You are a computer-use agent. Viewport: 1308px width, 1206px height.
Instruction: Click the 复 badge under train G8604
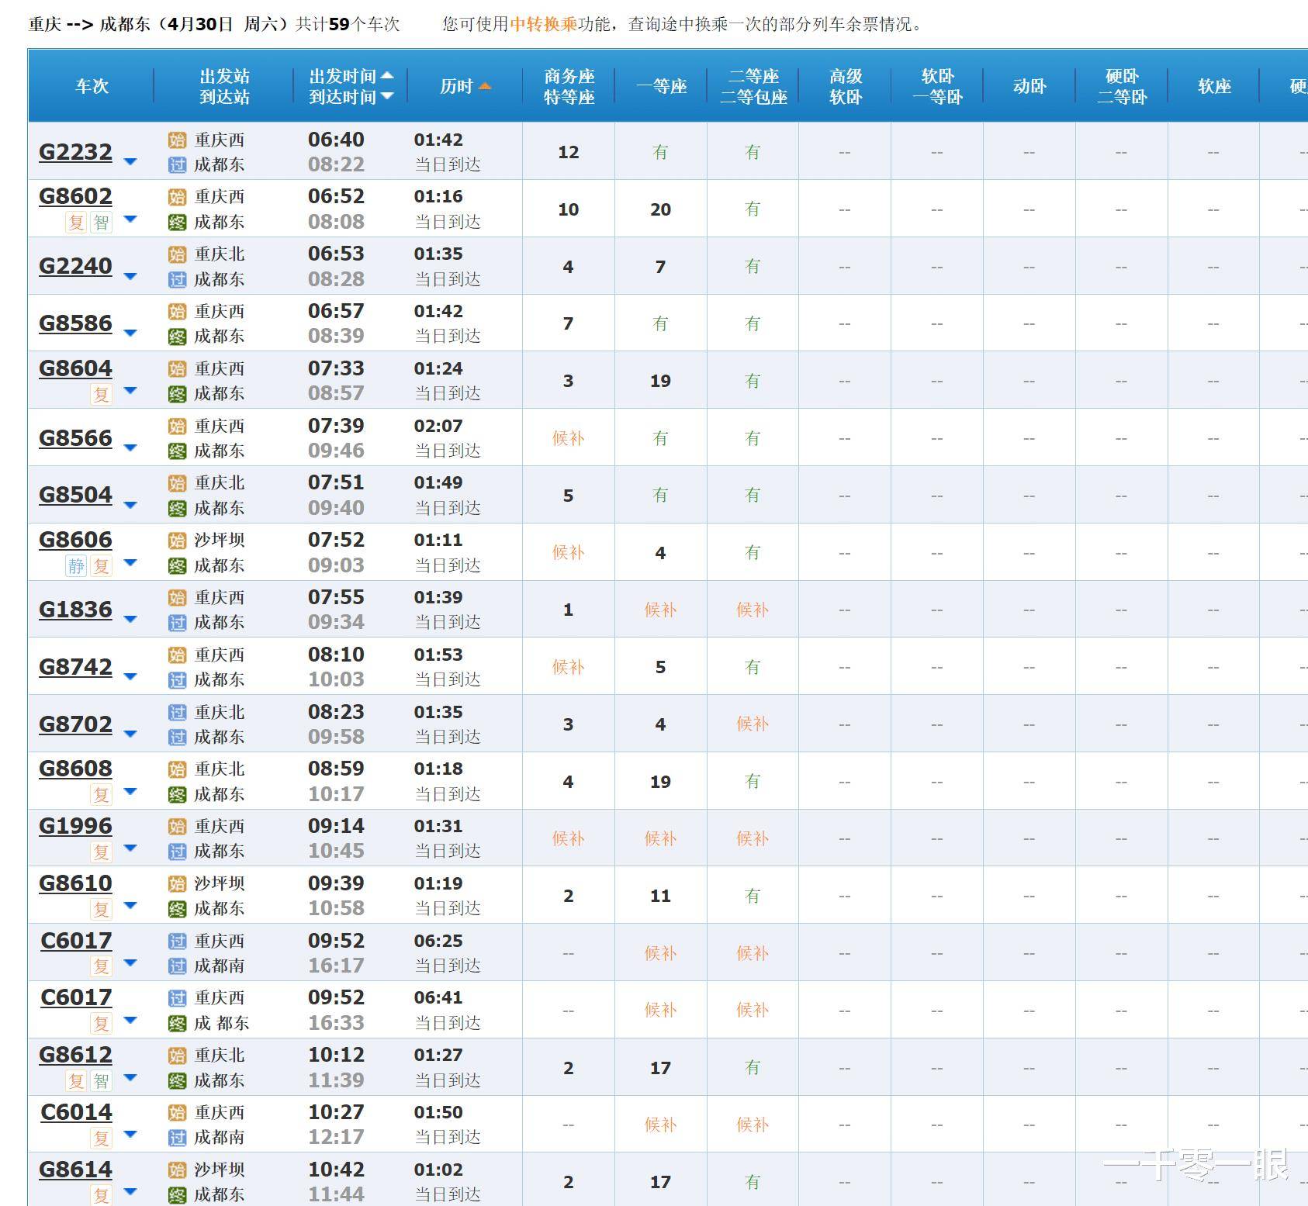pyautogui.click(x=102, y=395)
